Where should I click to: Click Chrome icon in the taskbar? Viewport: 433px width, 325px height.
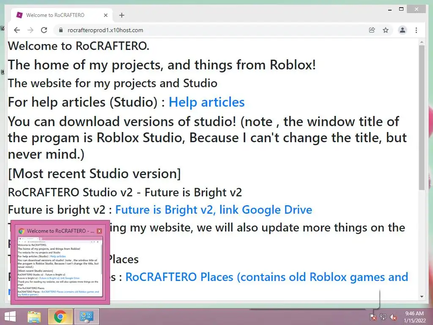pos(60,317)
